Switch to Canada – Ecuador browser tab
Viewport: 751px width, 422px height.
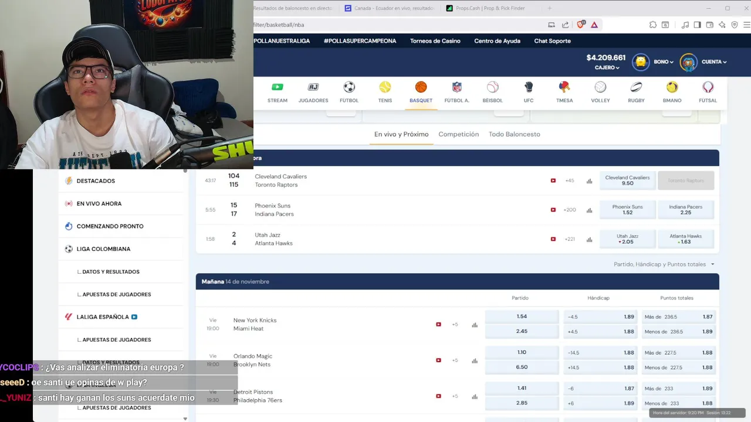pyautogui.click(x=390, y=8)
